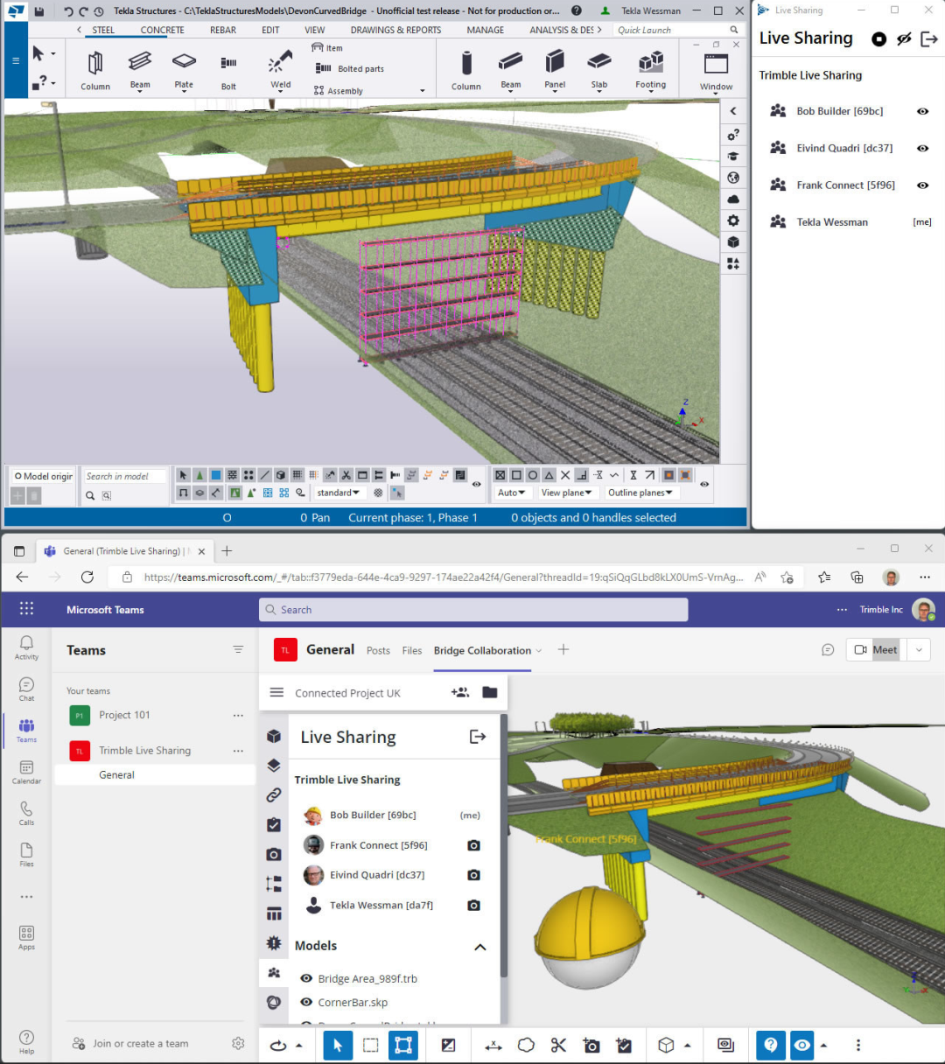Switch to the Files tab in General channel
Screen dimensions: 945x1064
pos(412,650)
